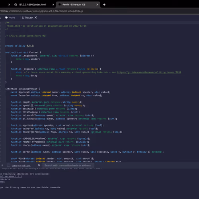Click the 'SPDX-License-Identifier: MIT' comment
The image size is (199, 199).
tap(26, 36)
